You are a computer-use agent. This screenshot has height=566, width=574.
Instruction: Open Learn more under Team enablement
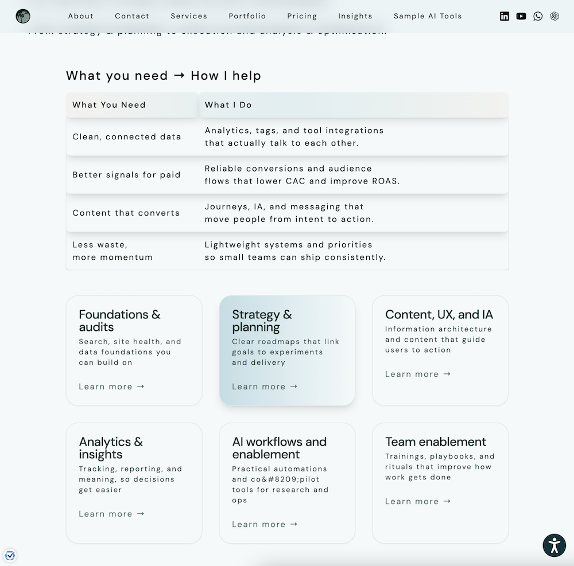pyautogui.click(x=418, y=501)
